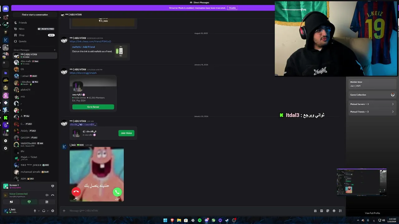This screenshot has height=224, width=399.
Task: Open 8hr conversation
Action: click(35, 151)
